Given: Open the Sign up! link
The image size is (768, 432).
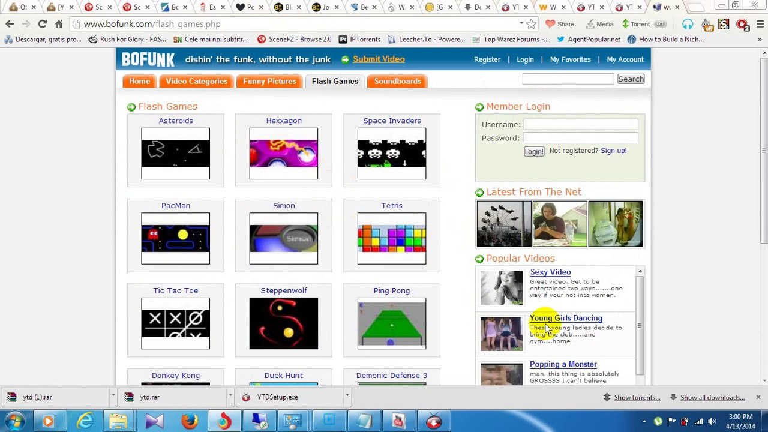Looking at the screenshot, I should coord(613,151).
